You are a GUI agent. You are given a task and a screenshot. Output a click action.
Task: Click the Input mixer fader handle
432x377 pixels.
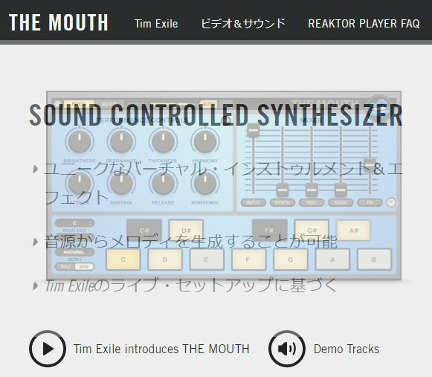[x=253, y=130]
